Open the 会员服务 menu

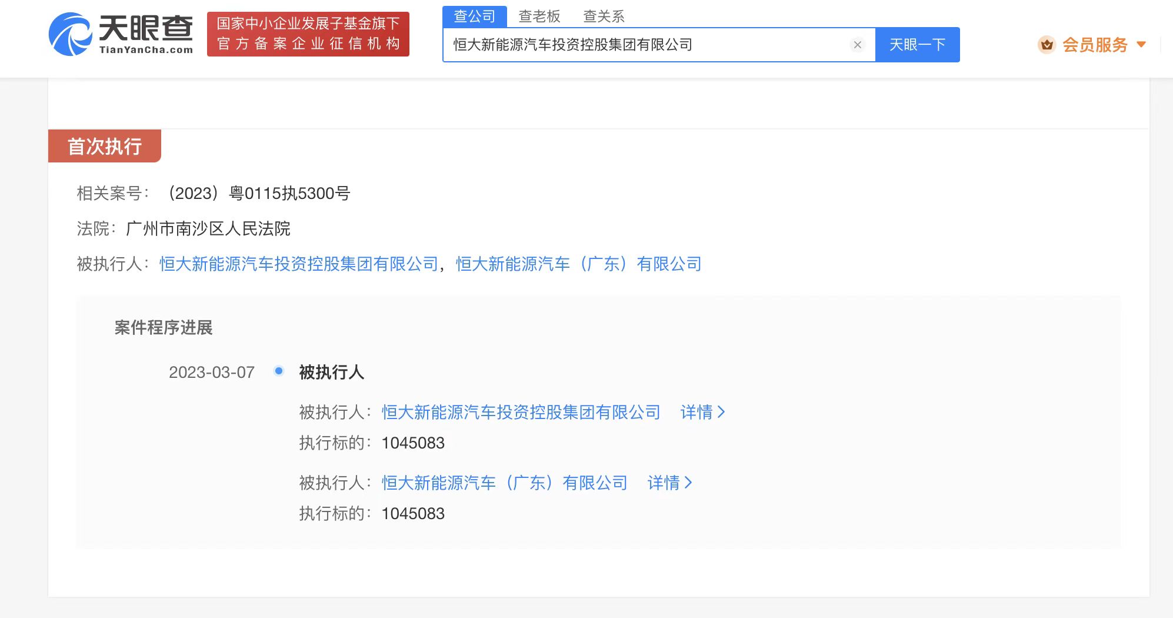coord(1095,45)
